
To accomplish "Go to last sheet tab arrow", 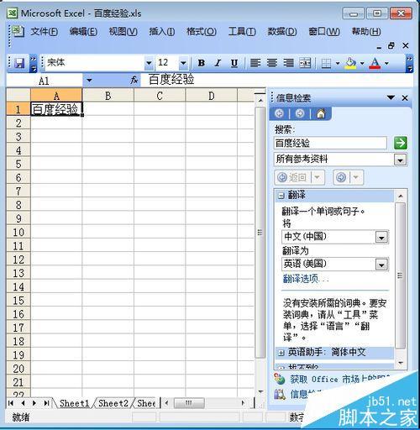I will pos(46,403).
